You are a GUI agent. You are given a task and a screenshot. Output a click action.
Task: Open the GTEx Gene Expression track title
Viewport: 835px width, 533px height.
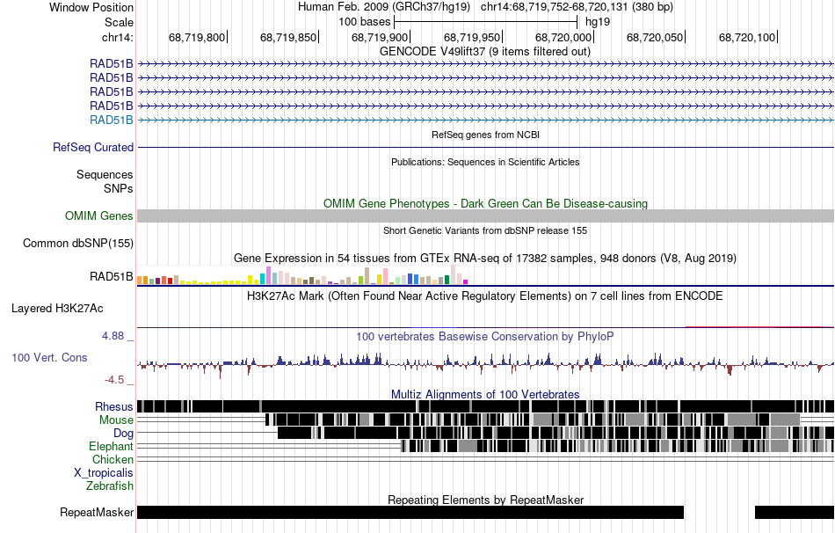click(x=485, y=258)
